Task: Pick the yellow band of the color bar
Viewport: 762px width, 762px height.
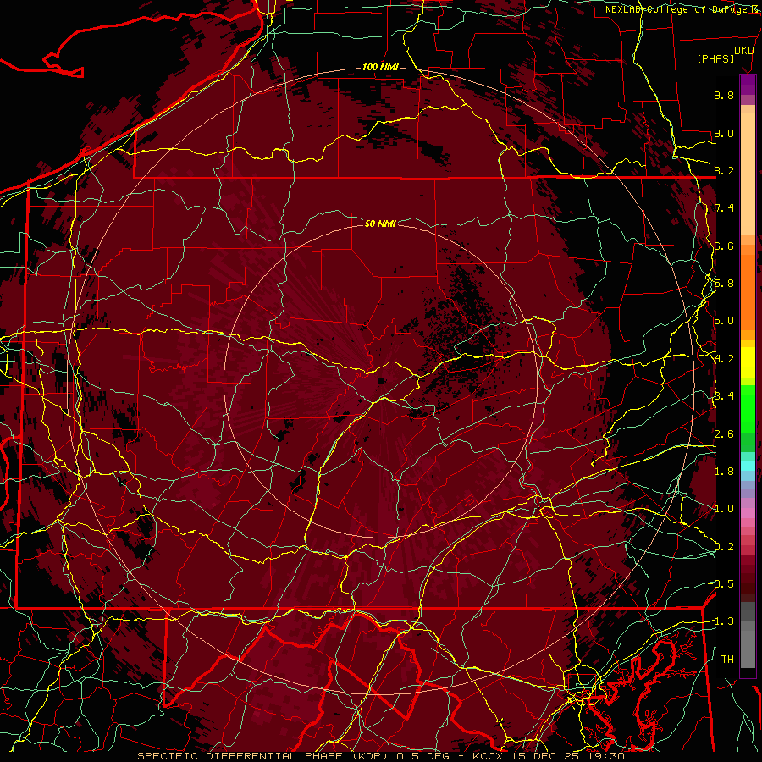Action: point(748,362)
